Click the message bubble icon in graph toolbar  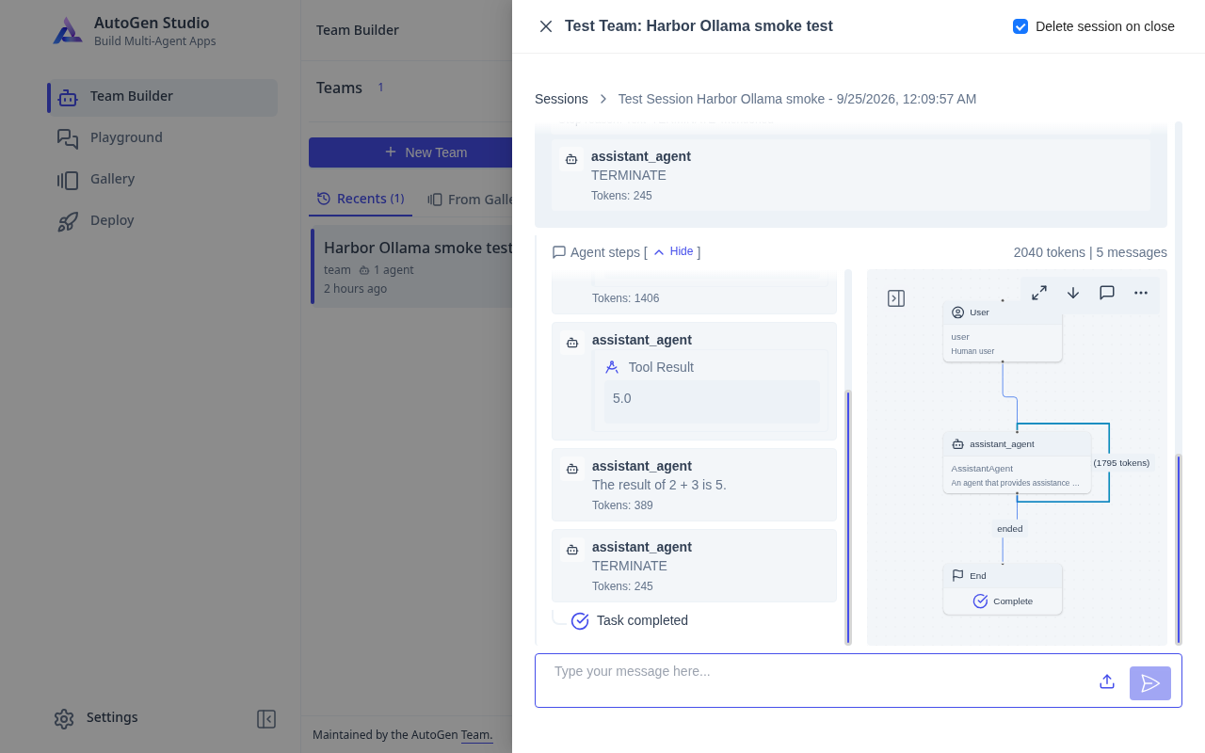click(x=1107, y=293)
